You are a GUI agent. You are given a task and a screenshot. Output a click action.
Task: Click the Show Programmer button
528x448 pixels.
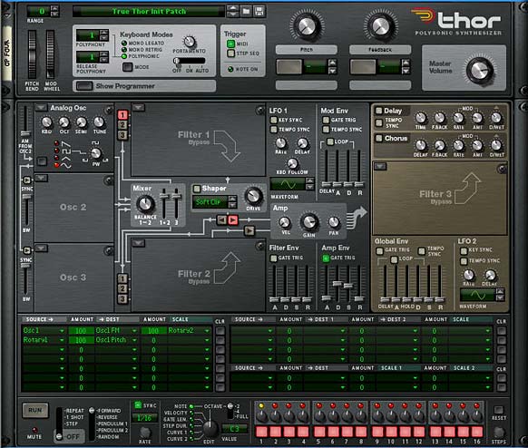click(x=84, y=86)
